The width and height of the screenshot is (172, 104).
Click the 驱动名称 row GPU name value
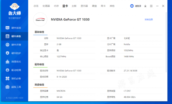[x=69, y=71]
